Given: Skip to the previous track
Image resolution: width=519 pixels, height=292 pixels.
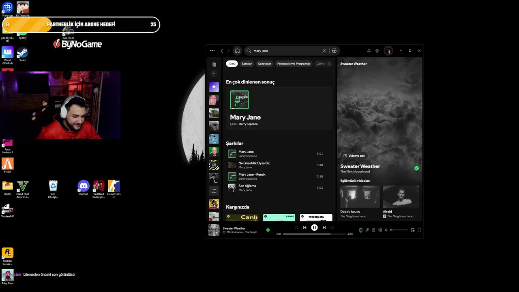Looking at the screenshot, I should click(x=305, y=228).
